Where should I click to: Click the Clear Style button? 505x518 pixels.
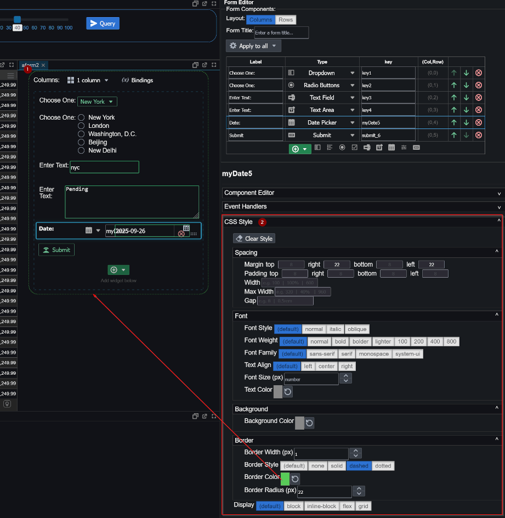click(254, 239)
